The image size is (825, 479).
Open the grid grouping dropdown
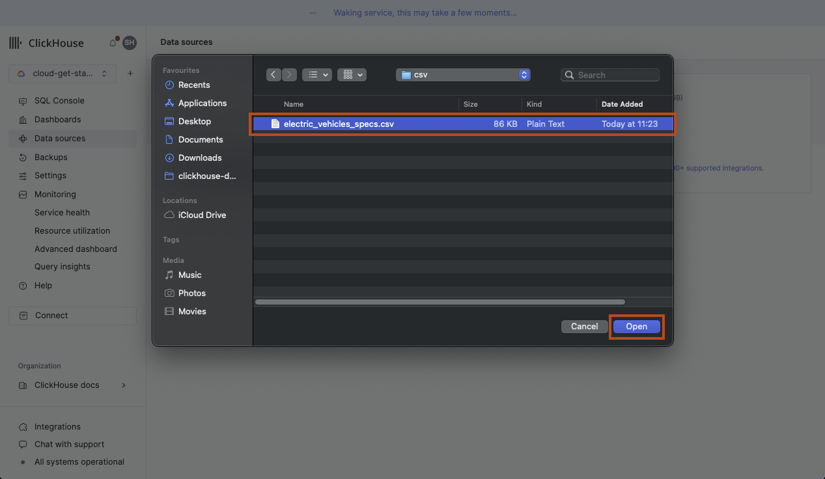click(x=352, y=75)
